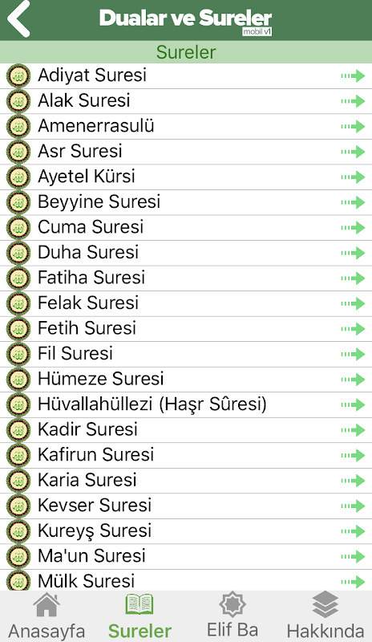This screenshot has height=642, width=372.
Task: Click the green arrow beside Adiyat Suresi
Action: 353,75
